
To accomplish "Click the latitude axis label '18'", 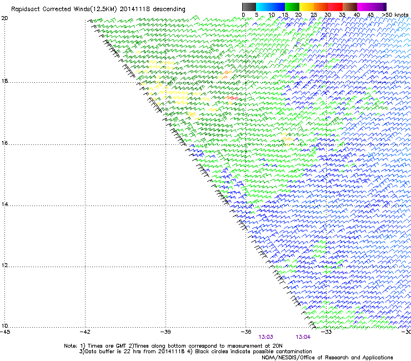I will [4, 81].
